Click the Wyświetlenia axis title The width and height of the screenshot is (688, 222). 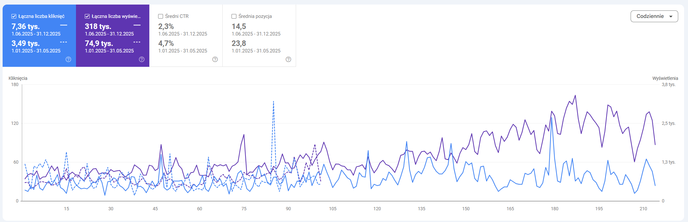[665, 78]
